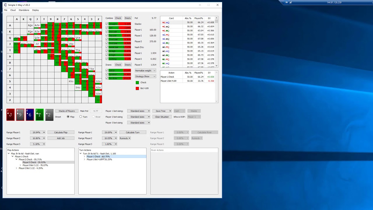Screen dimensions: 373x210
Task: Select the grey 2 river card
Action: click(49, 115)
